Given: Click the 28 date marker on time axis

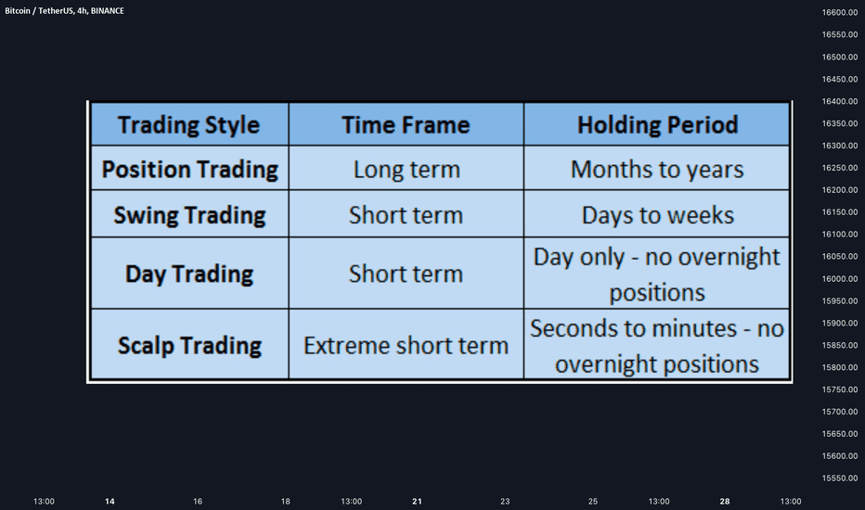Looking at the screenshot, I should point(725,501).
